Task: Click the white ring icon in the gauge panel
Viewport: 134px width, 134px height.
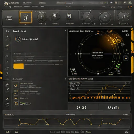Action: coord(127,35)
